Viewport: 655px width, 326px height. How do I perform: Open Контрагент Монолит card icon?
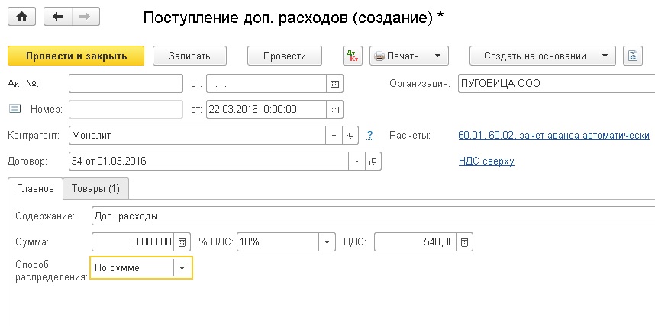coord(350,136)
